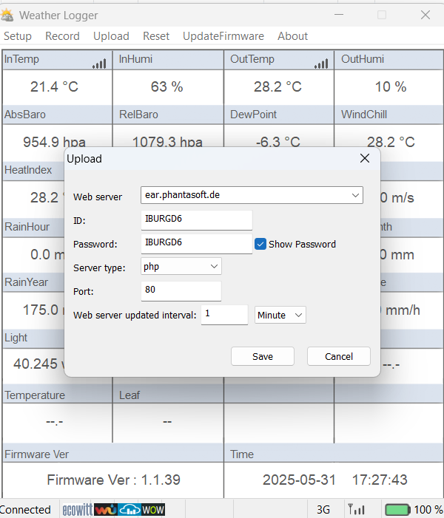The width and height of the screenshot is (444, 518).
Task: Click into the Password input field
Action: tap(197, 243)
